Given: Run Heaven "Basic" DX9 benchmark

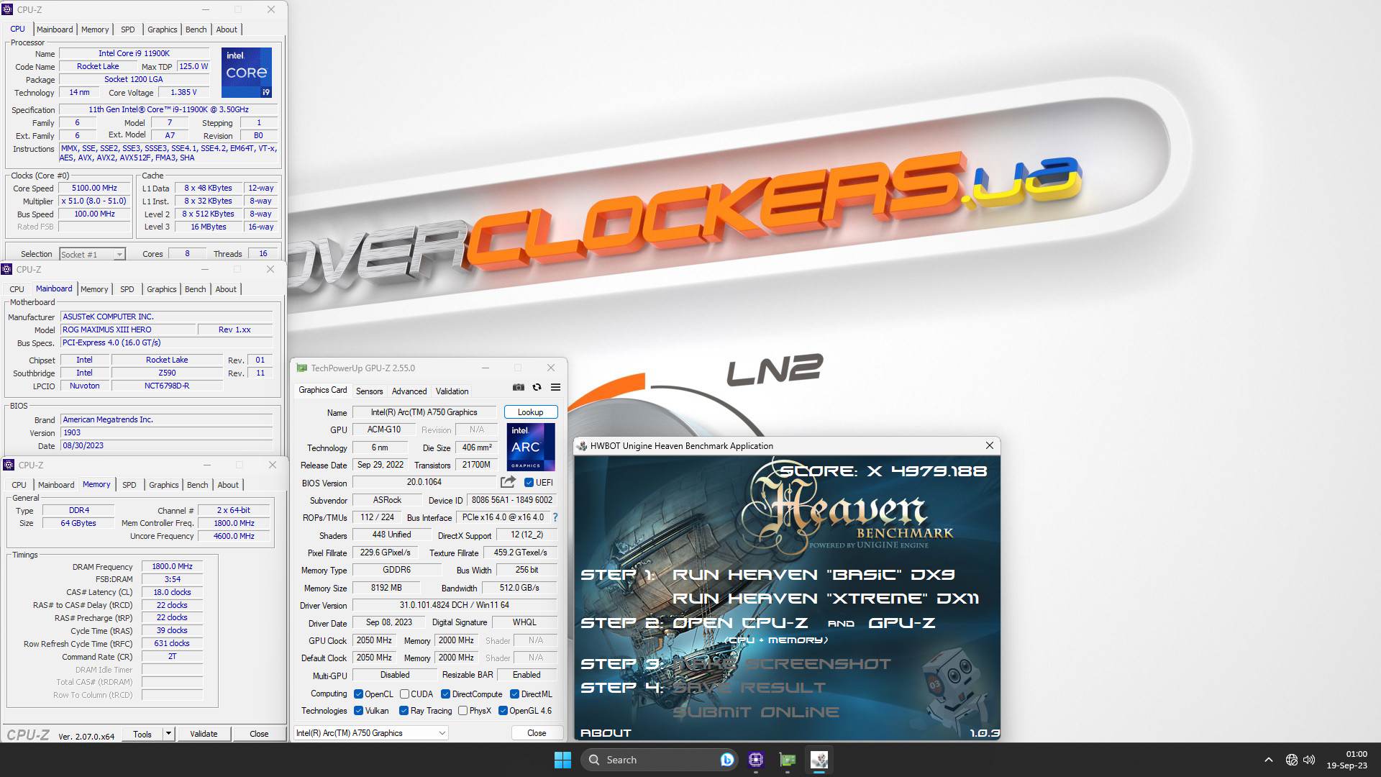Looking at the screenshot, I should point(813,575).
